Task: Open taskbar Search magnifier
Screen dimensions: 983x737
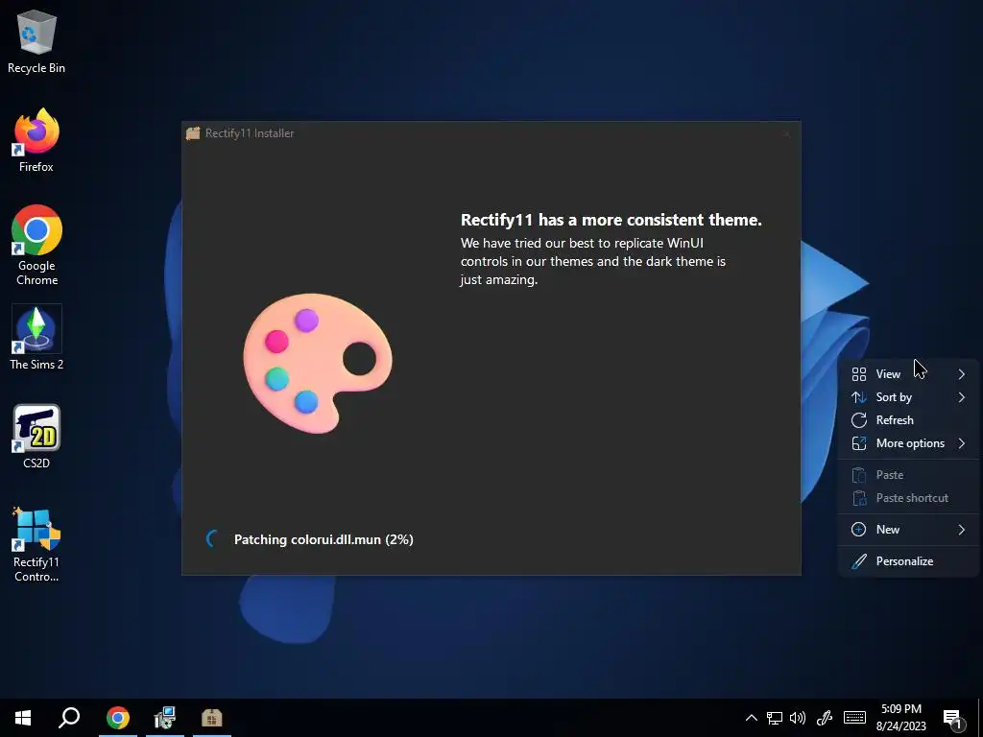Action: [69, 718]
